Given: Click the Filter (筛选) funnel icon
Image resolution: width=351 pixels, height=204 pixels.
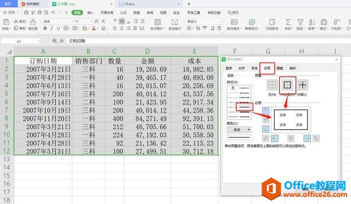Looking at the screenshot, I should [300, 22].
